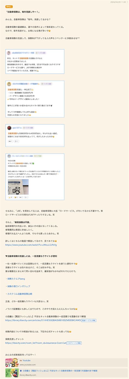The image size is (129, 379).
Task: Add a reaction to the panda image post
Action: pyautogui.click(x=27, y=197)
